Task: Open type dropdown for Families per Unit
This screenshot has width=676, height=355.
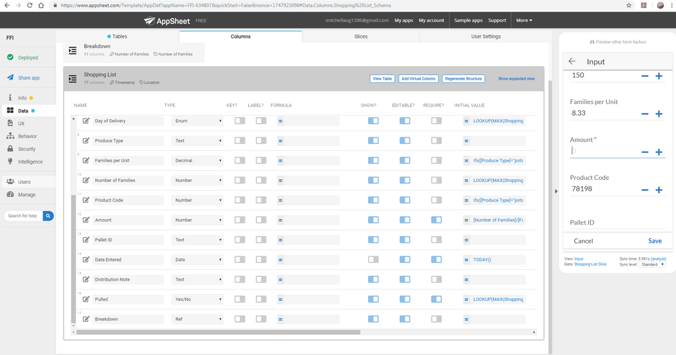Action: pos(197,161)
